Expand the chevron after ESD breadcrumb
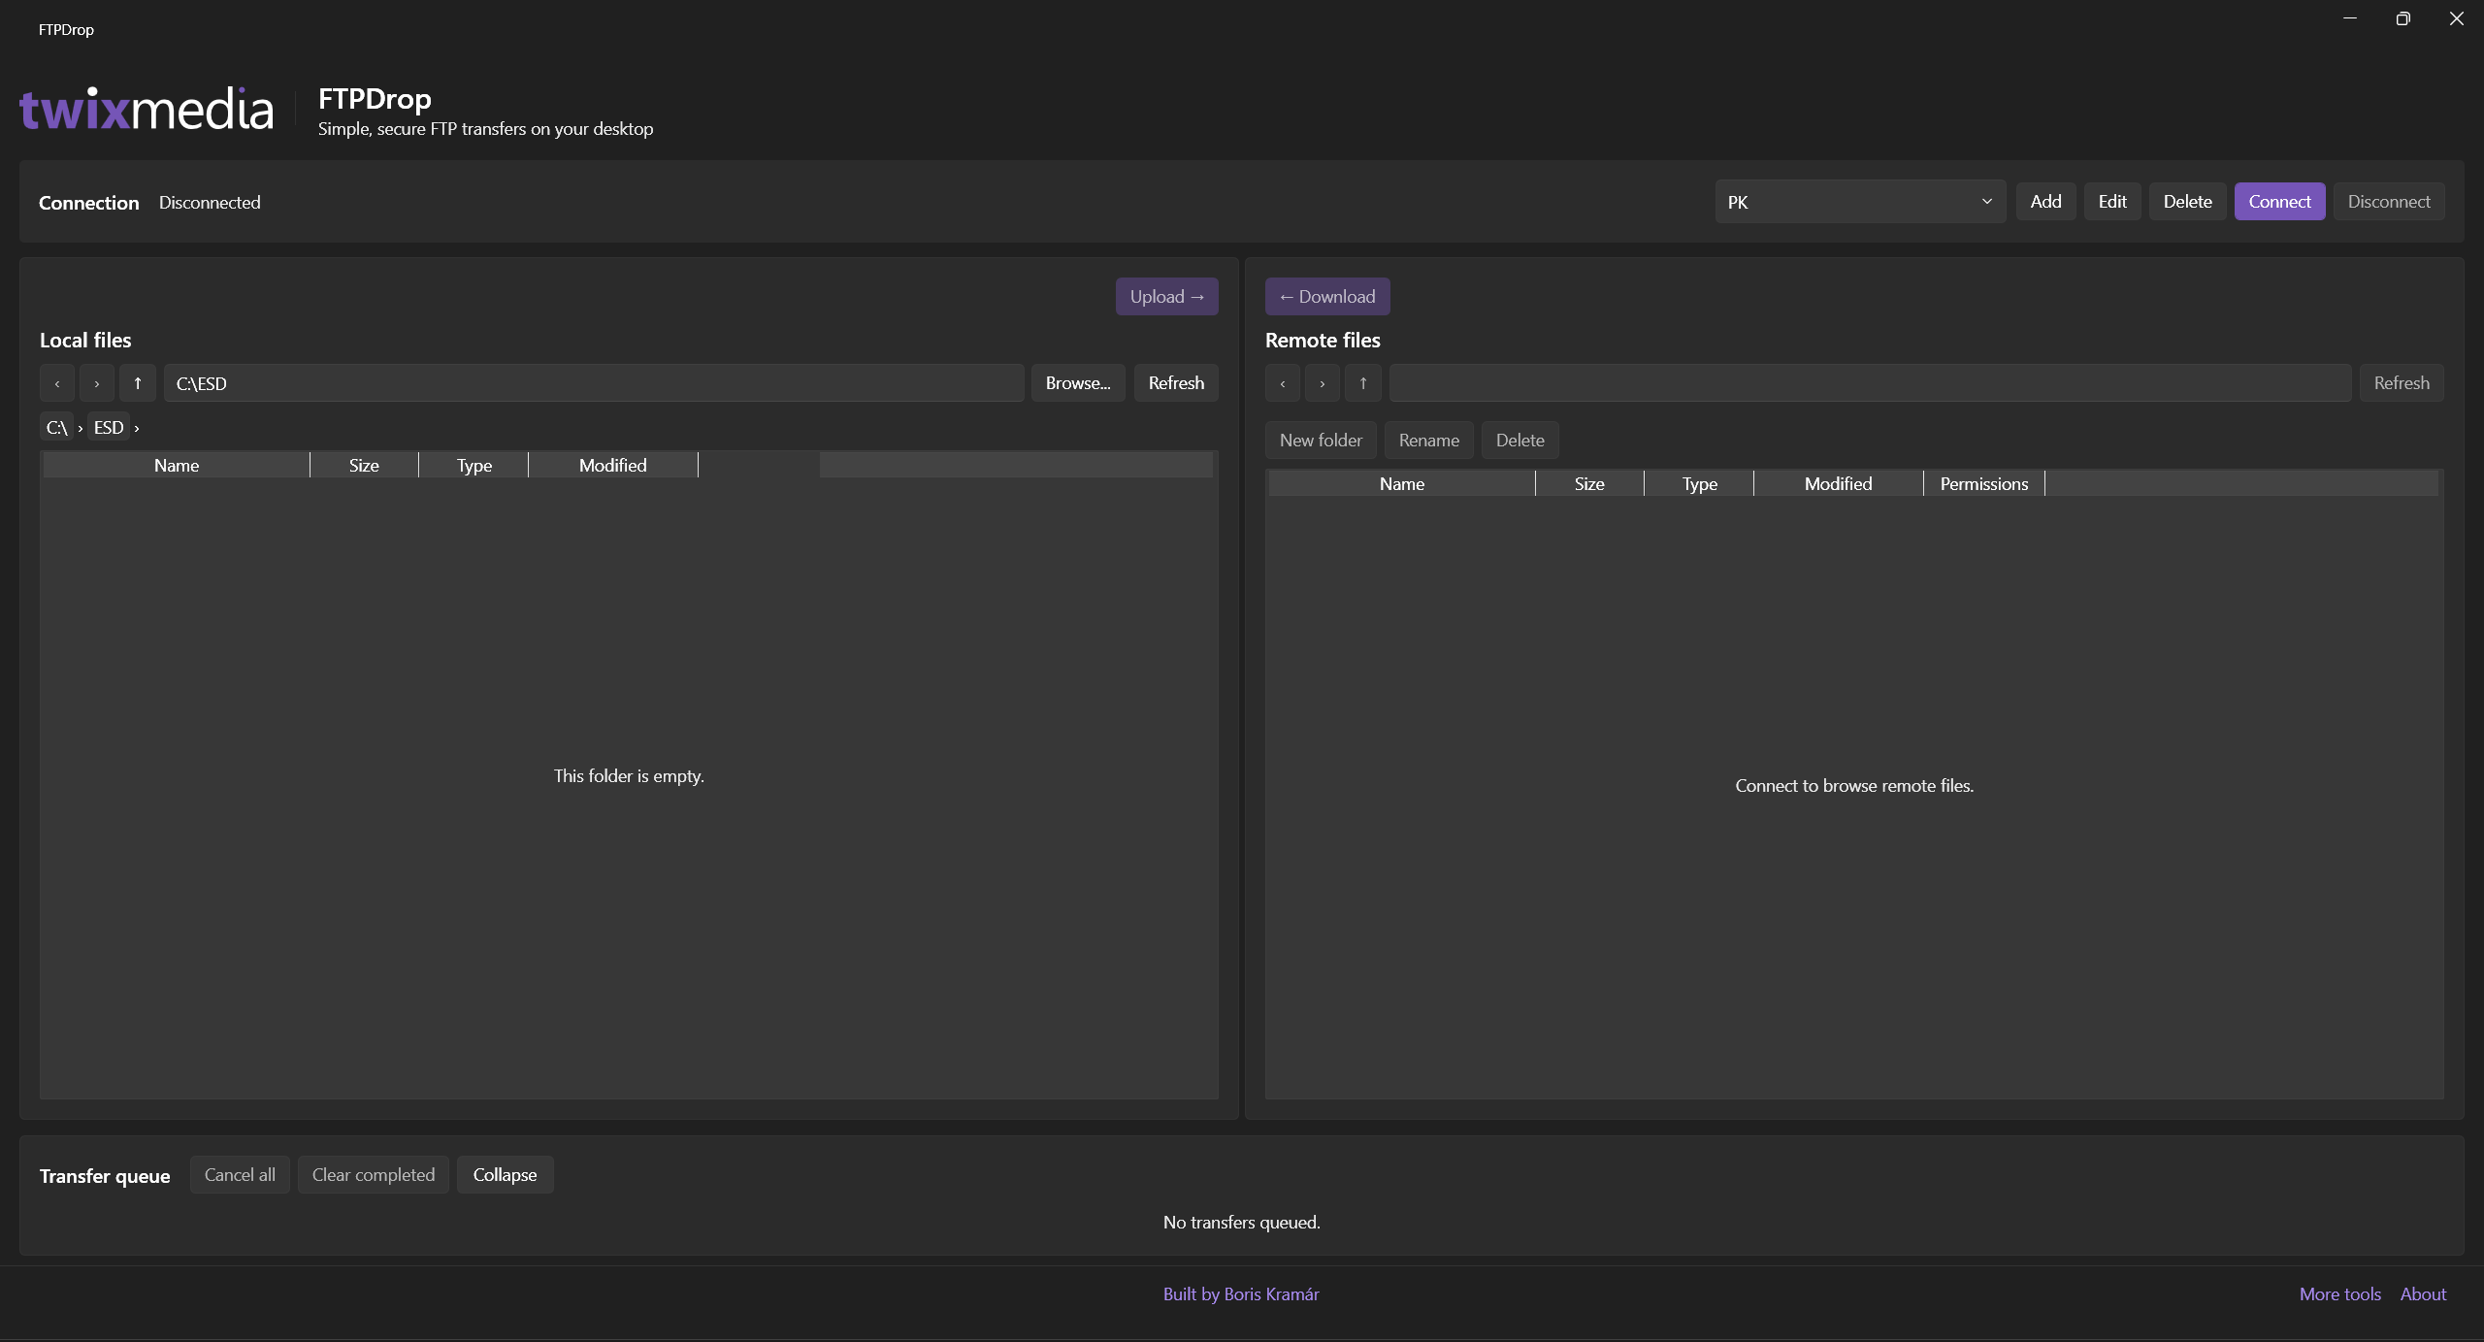The height and width of the screenshot is (1342, 2484). pos(137,428)
